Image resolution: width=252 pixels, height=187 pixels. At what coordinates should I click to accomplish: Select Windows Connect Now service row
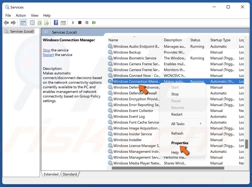175,76
